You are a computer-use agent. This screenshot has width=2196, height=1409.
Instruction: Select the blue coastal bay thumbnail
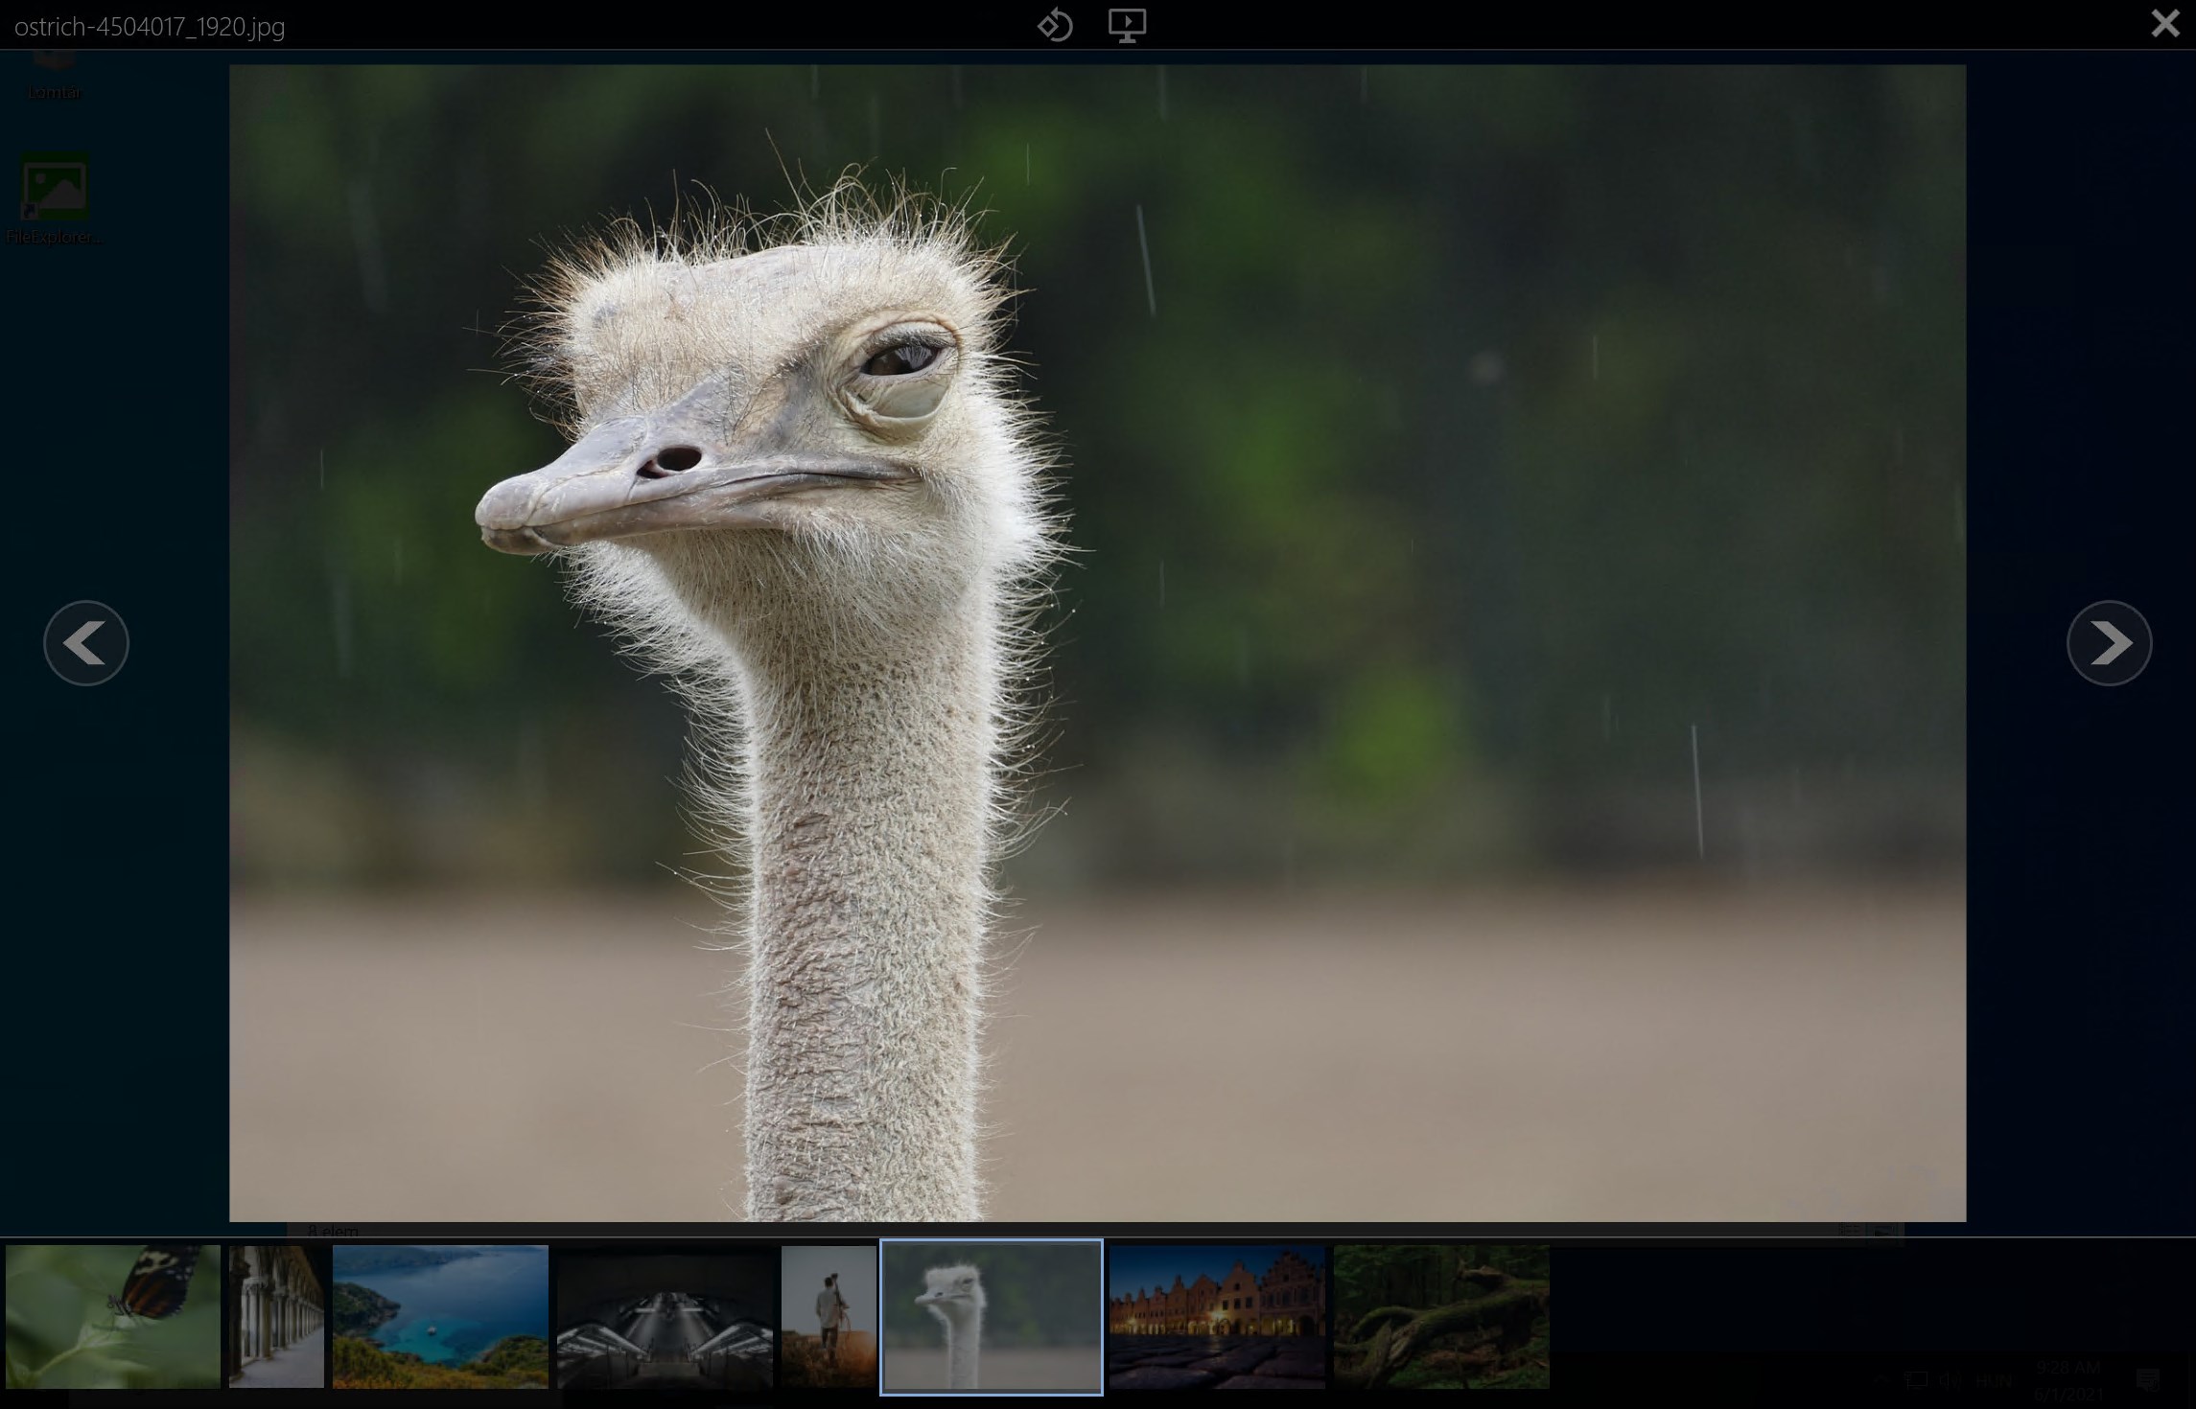(440, 1316)
